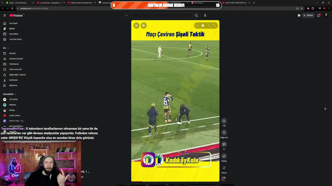The width and height of the screenshot is (332, 186).
Task: Open the YouTube guide hamburger menu
Action: point(5,15)
